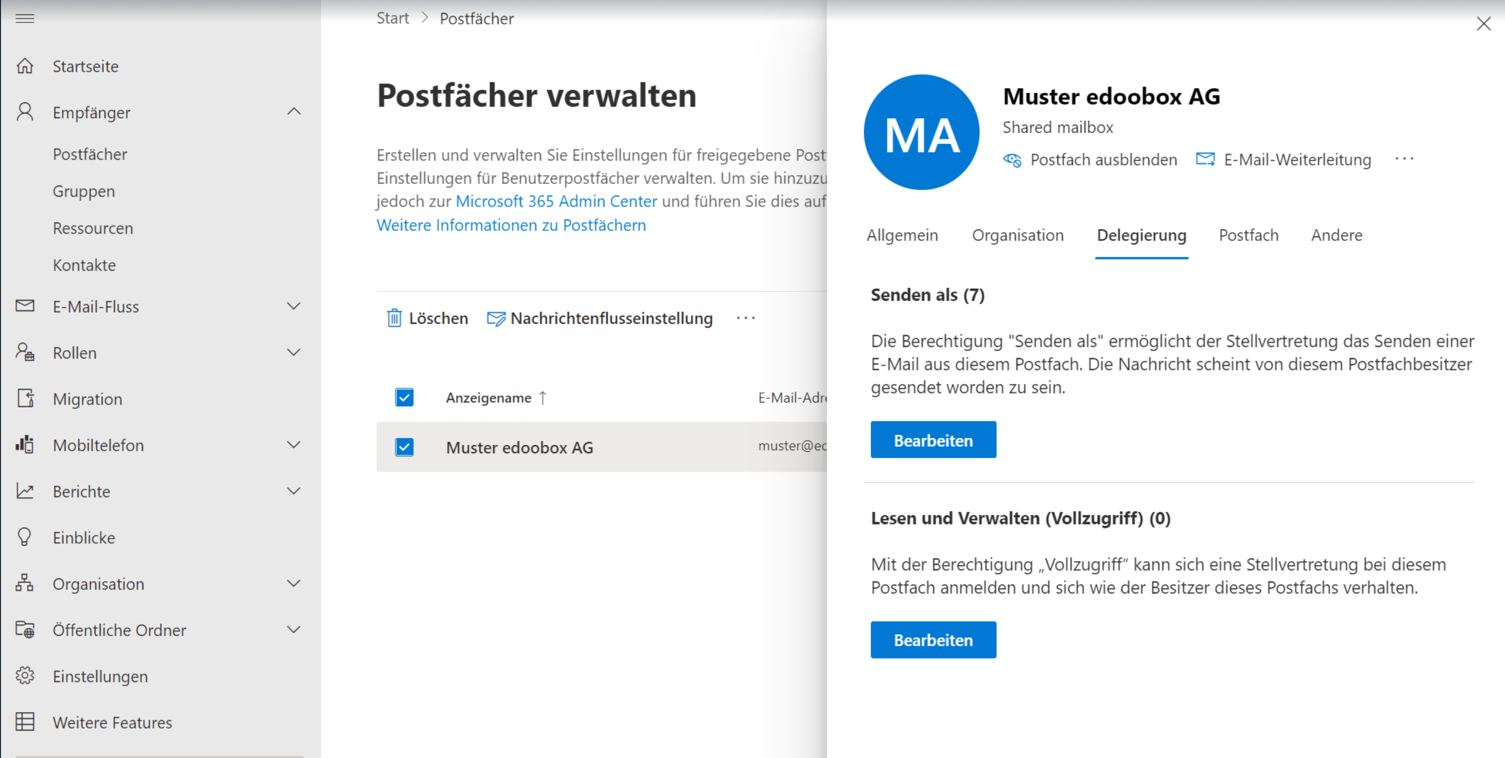Open the Einstellungen gear icon

coord(24,676)
